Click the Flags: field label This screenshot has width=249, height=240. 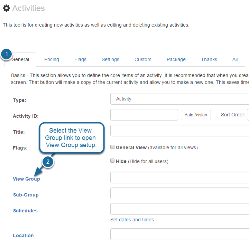(20, 148)
